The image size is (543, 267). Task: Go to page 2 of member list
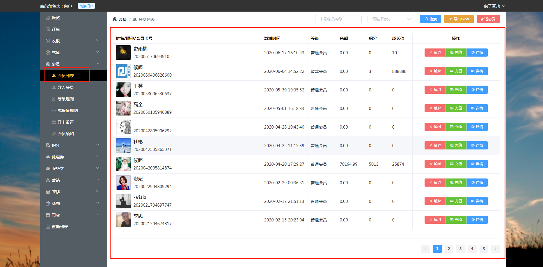tap(449, 249)
